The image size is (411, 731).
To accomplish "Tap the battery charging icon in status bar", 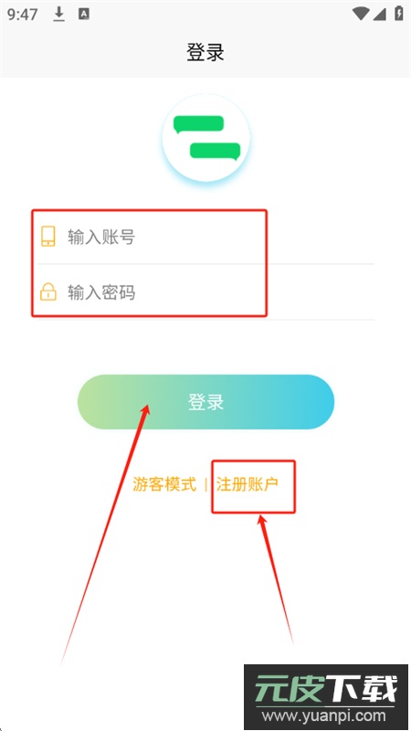I will pyautogui.click(x=399, y=13).
